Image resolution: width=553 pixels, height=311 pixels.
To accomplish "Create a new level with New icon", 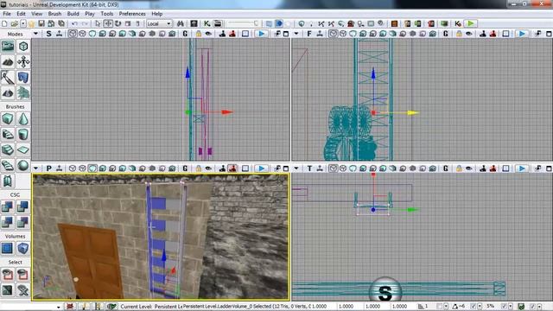I will pos(4,23).
